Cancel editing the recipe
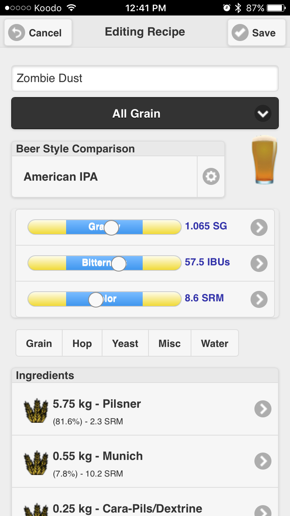This screenshot has height=516, width=290. coord(38,33)
